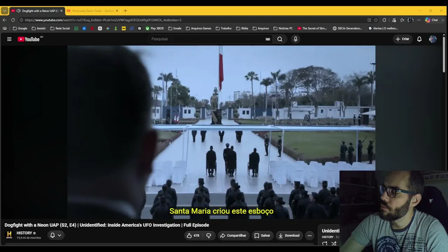Click the video player to pause
This screenshot has height=252, width=448.
click(221, 132)
